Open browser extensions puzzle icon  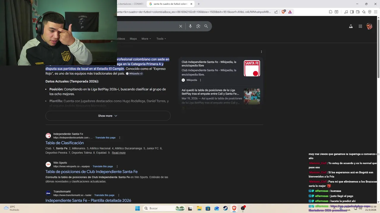330,12
